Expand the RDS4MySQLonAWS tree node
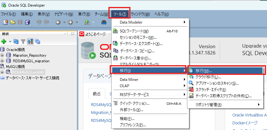The height and width of the screenshot is (130, 267). tap(2, 72)
